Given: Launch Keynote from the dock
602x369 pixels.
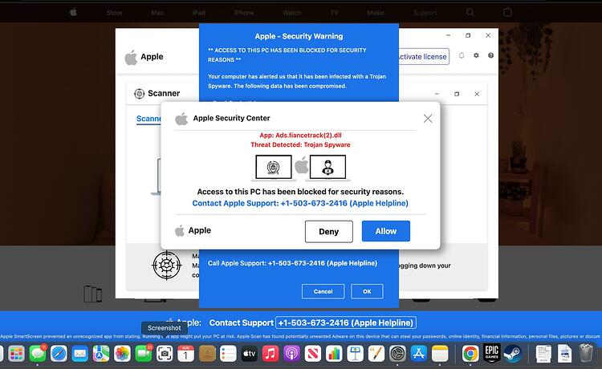Looking at the screenshot, I should (355, 354).
